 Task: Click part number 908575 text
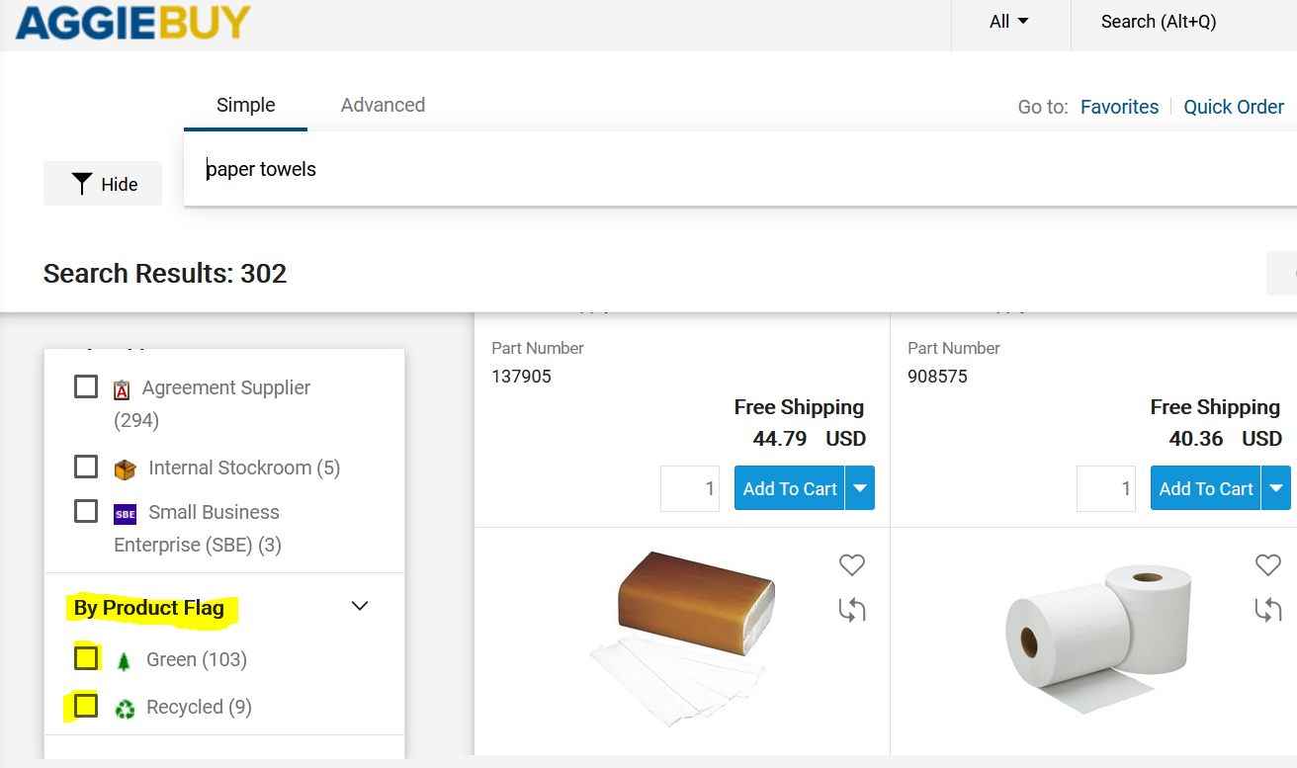tap(937, 377)
